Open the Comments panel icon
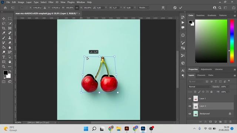Screen dimensions: 237x133 (x=183, y=28)
